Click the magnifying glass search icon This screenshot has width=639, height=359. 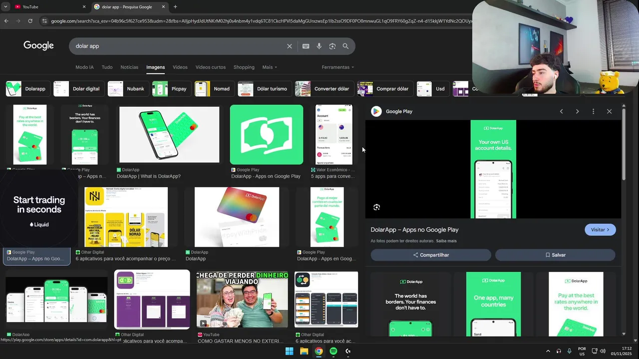345,46
